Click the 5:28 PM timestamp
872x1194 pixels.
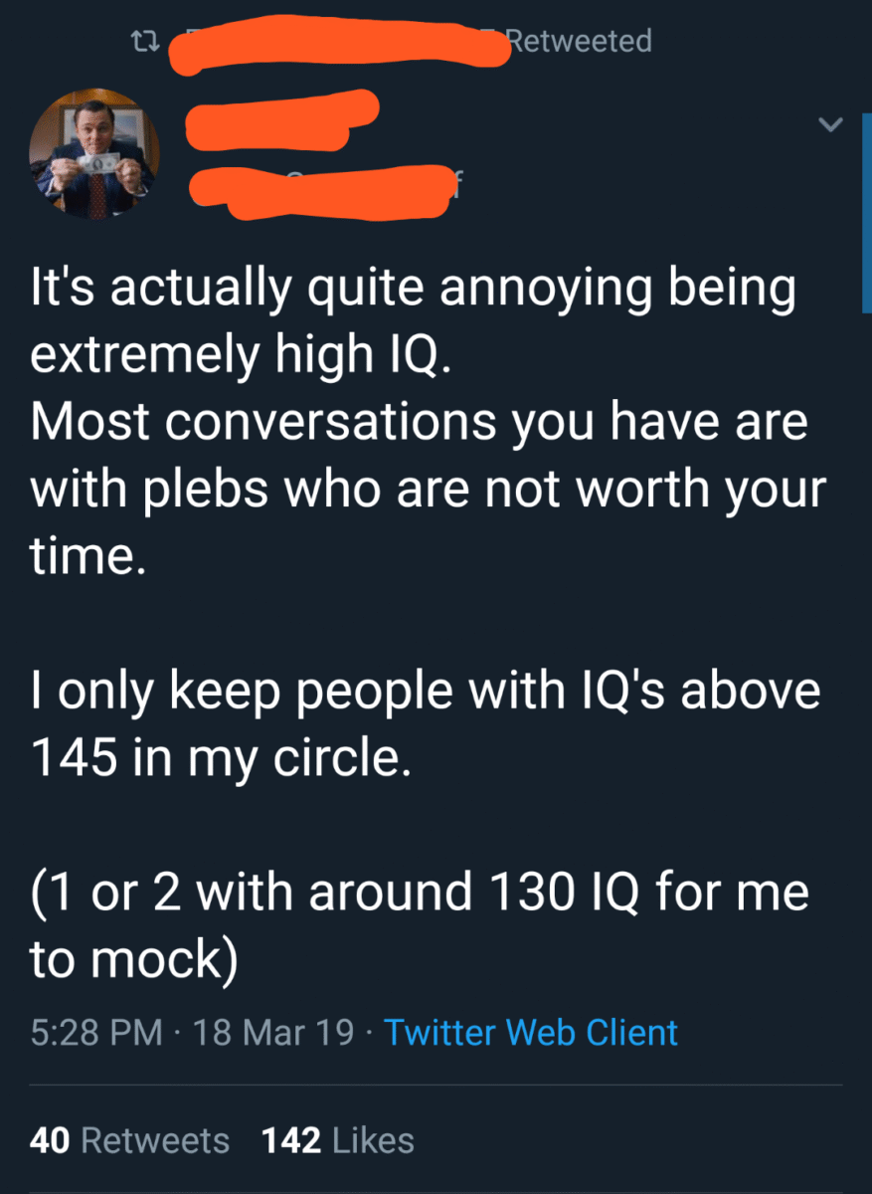tap(96, 1032)
